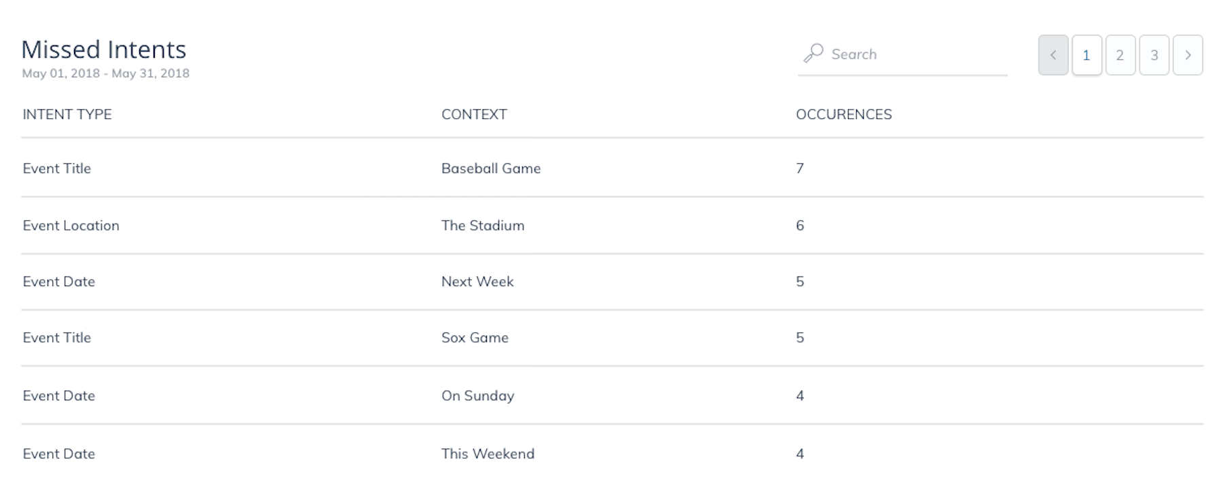Choose the This Weekend row

click(612, 453)
